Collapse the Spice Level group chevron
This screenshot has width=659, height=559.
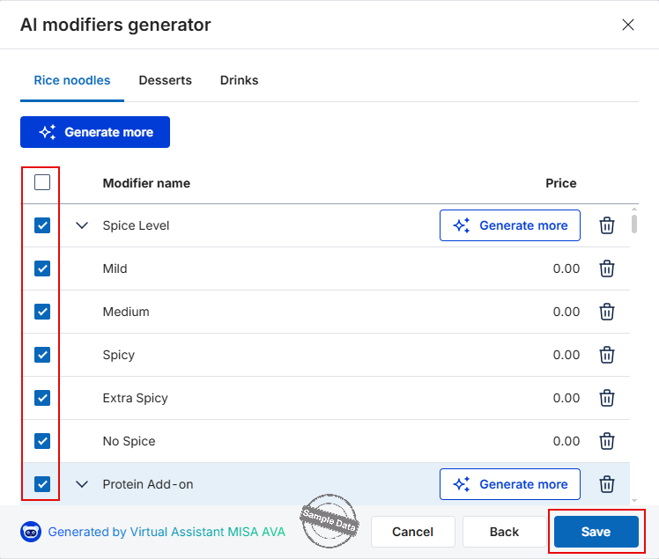(x=82, y=225)
